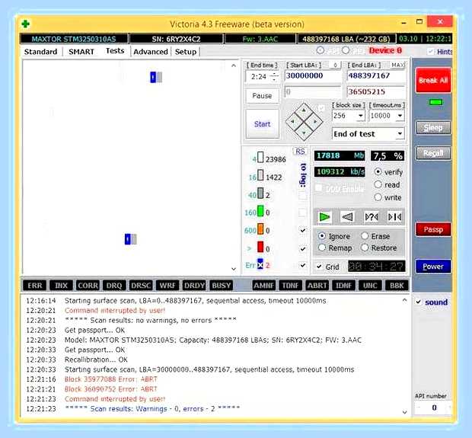Image resolution: width=472 pixels, height=438 pixels.
Task: Select the read test radio button
Action: click(378, 184)
